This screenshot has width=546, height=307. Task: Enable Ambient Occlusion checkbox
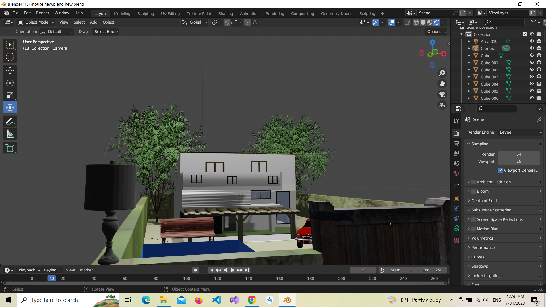pos(473,182)
